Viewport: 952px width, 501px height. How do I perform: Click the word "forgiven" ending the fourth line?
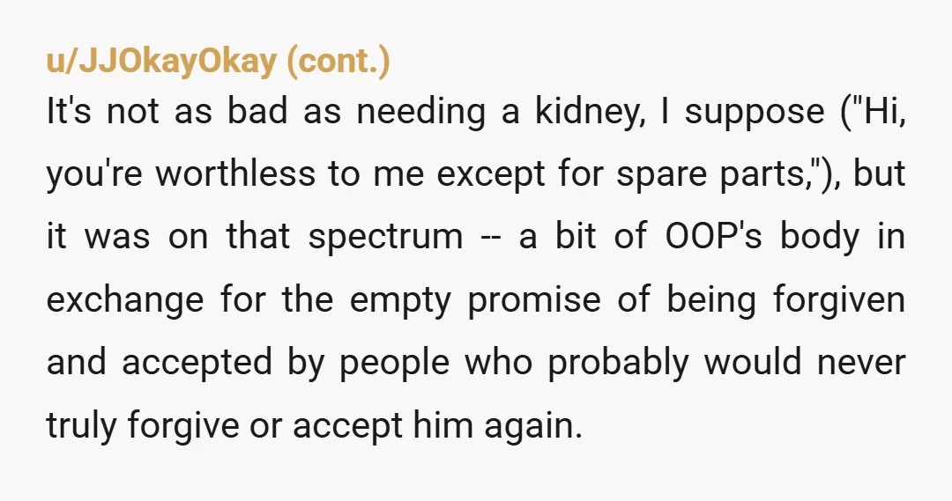(839, 300)
